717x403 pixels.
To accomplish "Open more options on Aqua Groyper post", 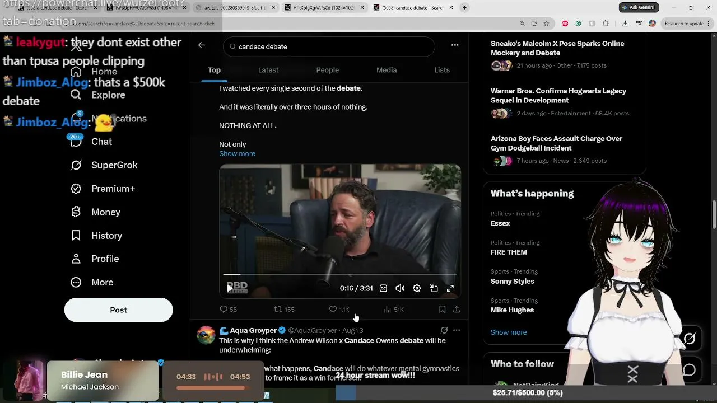I will 457,330.
